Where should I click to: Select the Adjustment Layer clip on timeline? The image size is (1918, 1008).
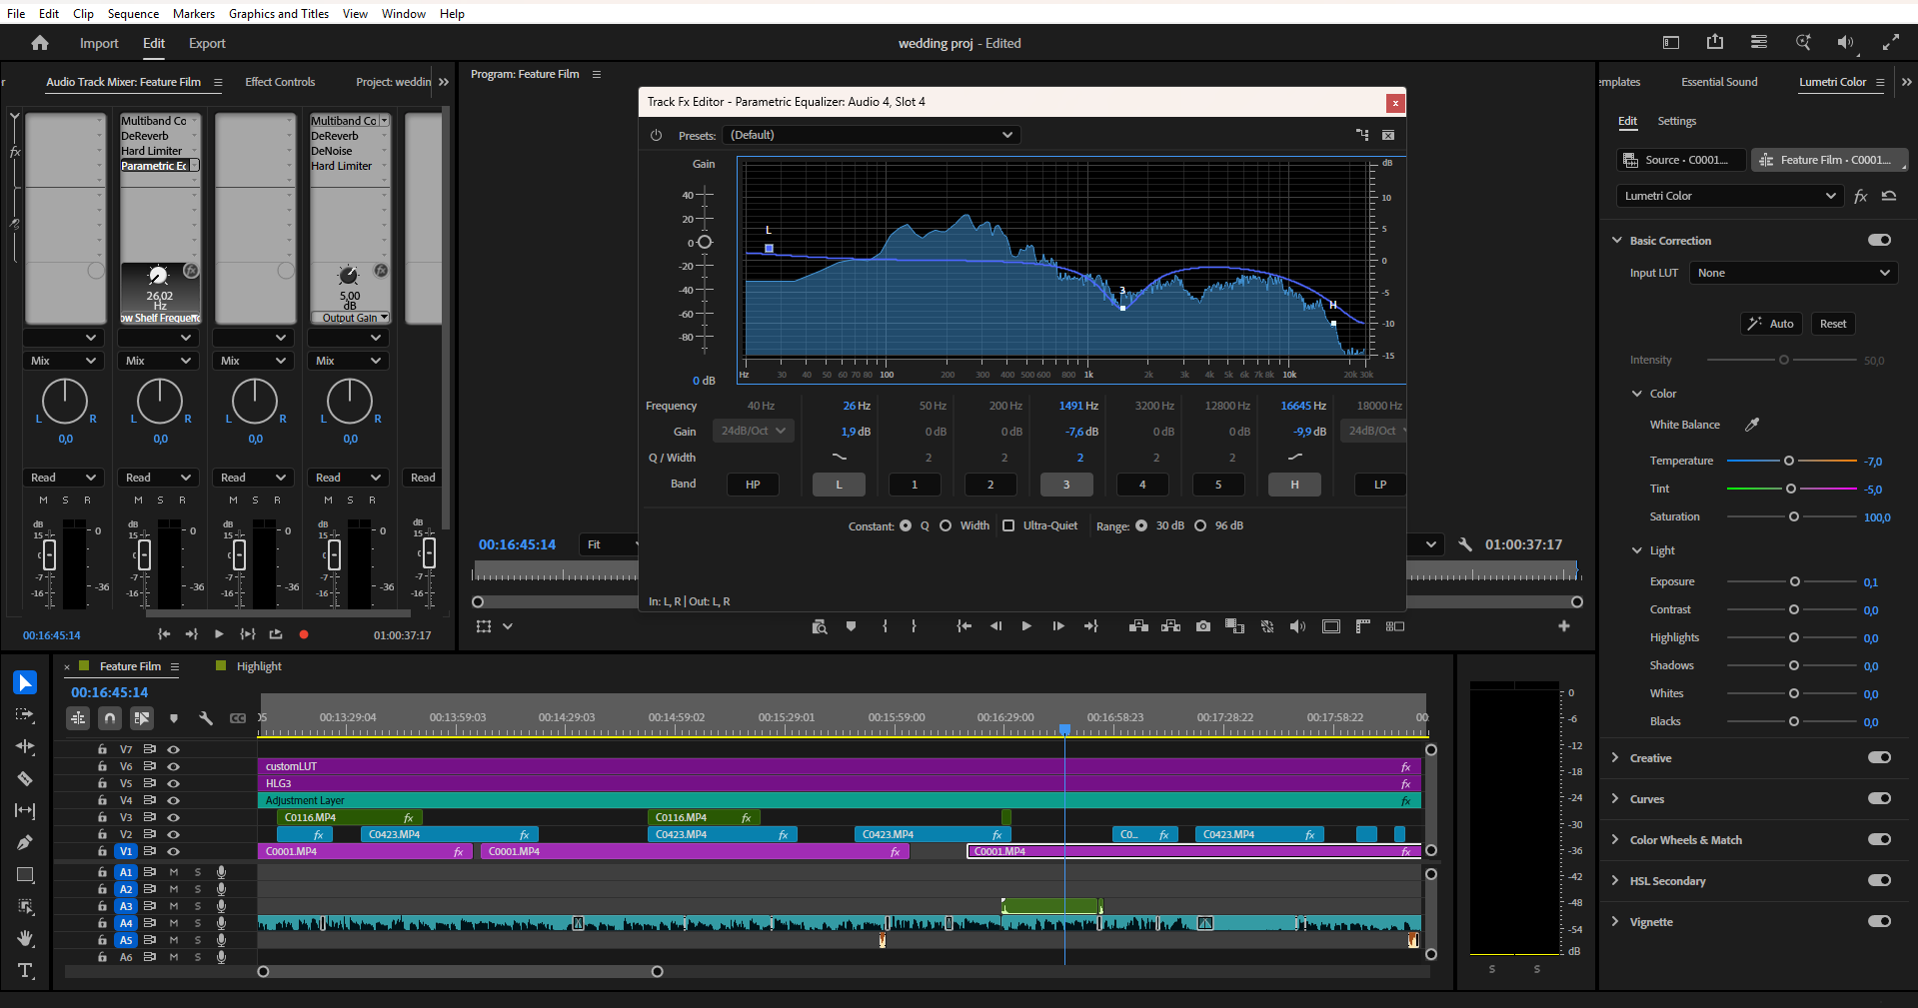840,800
